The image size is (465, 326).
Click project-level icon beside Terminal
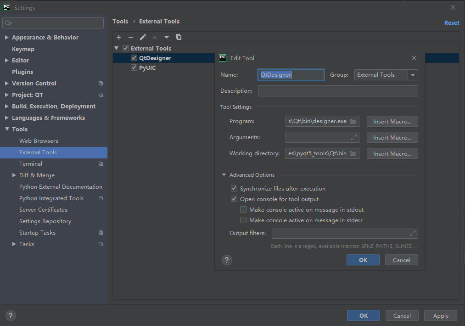[x=101, y=164]
